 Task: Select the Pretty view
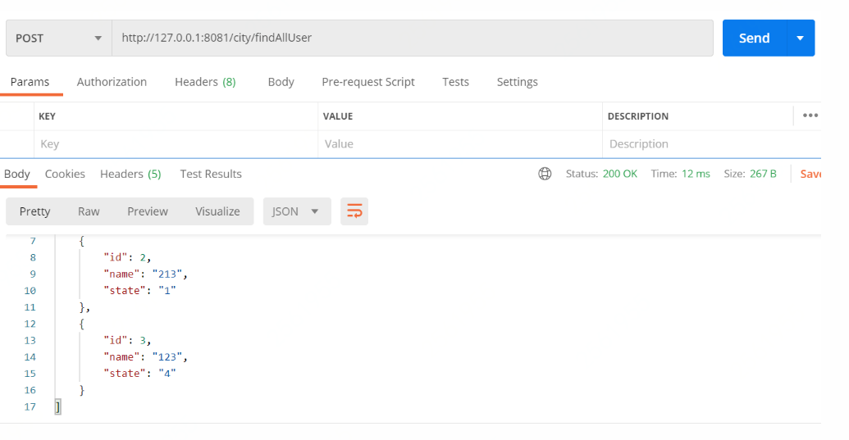[34, 211]
